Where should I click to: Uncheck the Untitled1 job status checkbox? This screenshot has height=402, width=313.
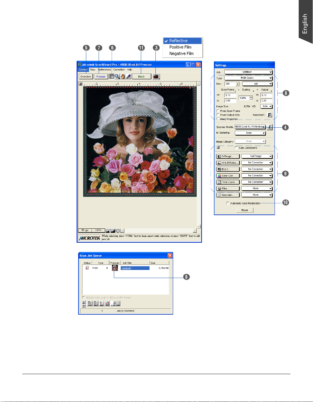[87, 268]
